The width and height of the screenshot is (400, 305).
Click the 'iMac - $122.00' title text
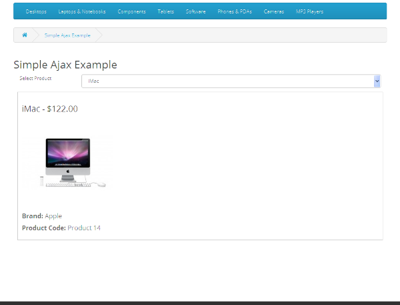tap(50, 109)
